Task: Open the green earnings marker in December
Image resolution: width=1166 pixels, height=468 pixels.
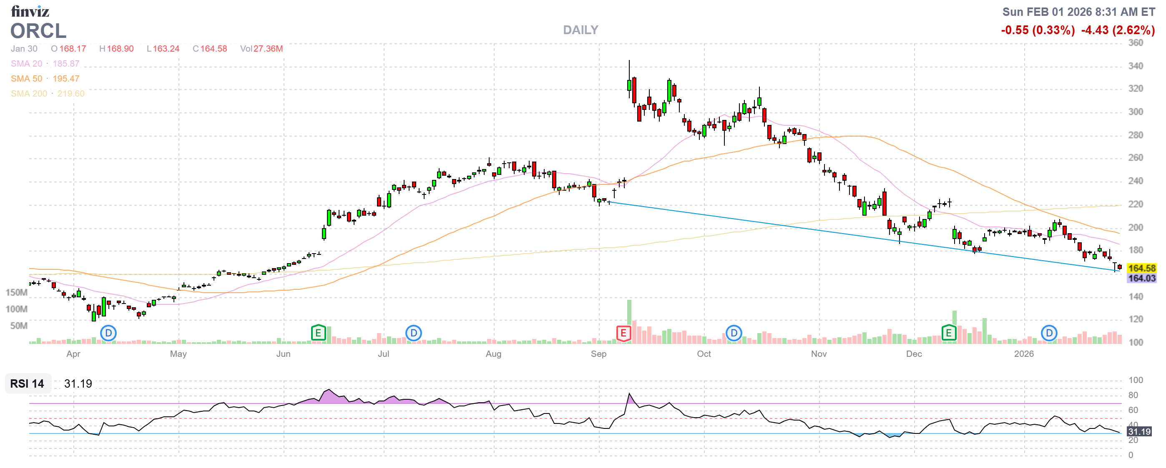Action: [x=948, y=334]
